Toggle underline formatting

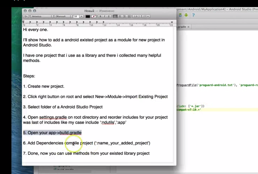tap(109, 17)
